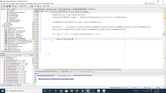Click the Search (Ctrl+I) field
Viewport: 166px width, 93px height.
(x=155, y=3)
